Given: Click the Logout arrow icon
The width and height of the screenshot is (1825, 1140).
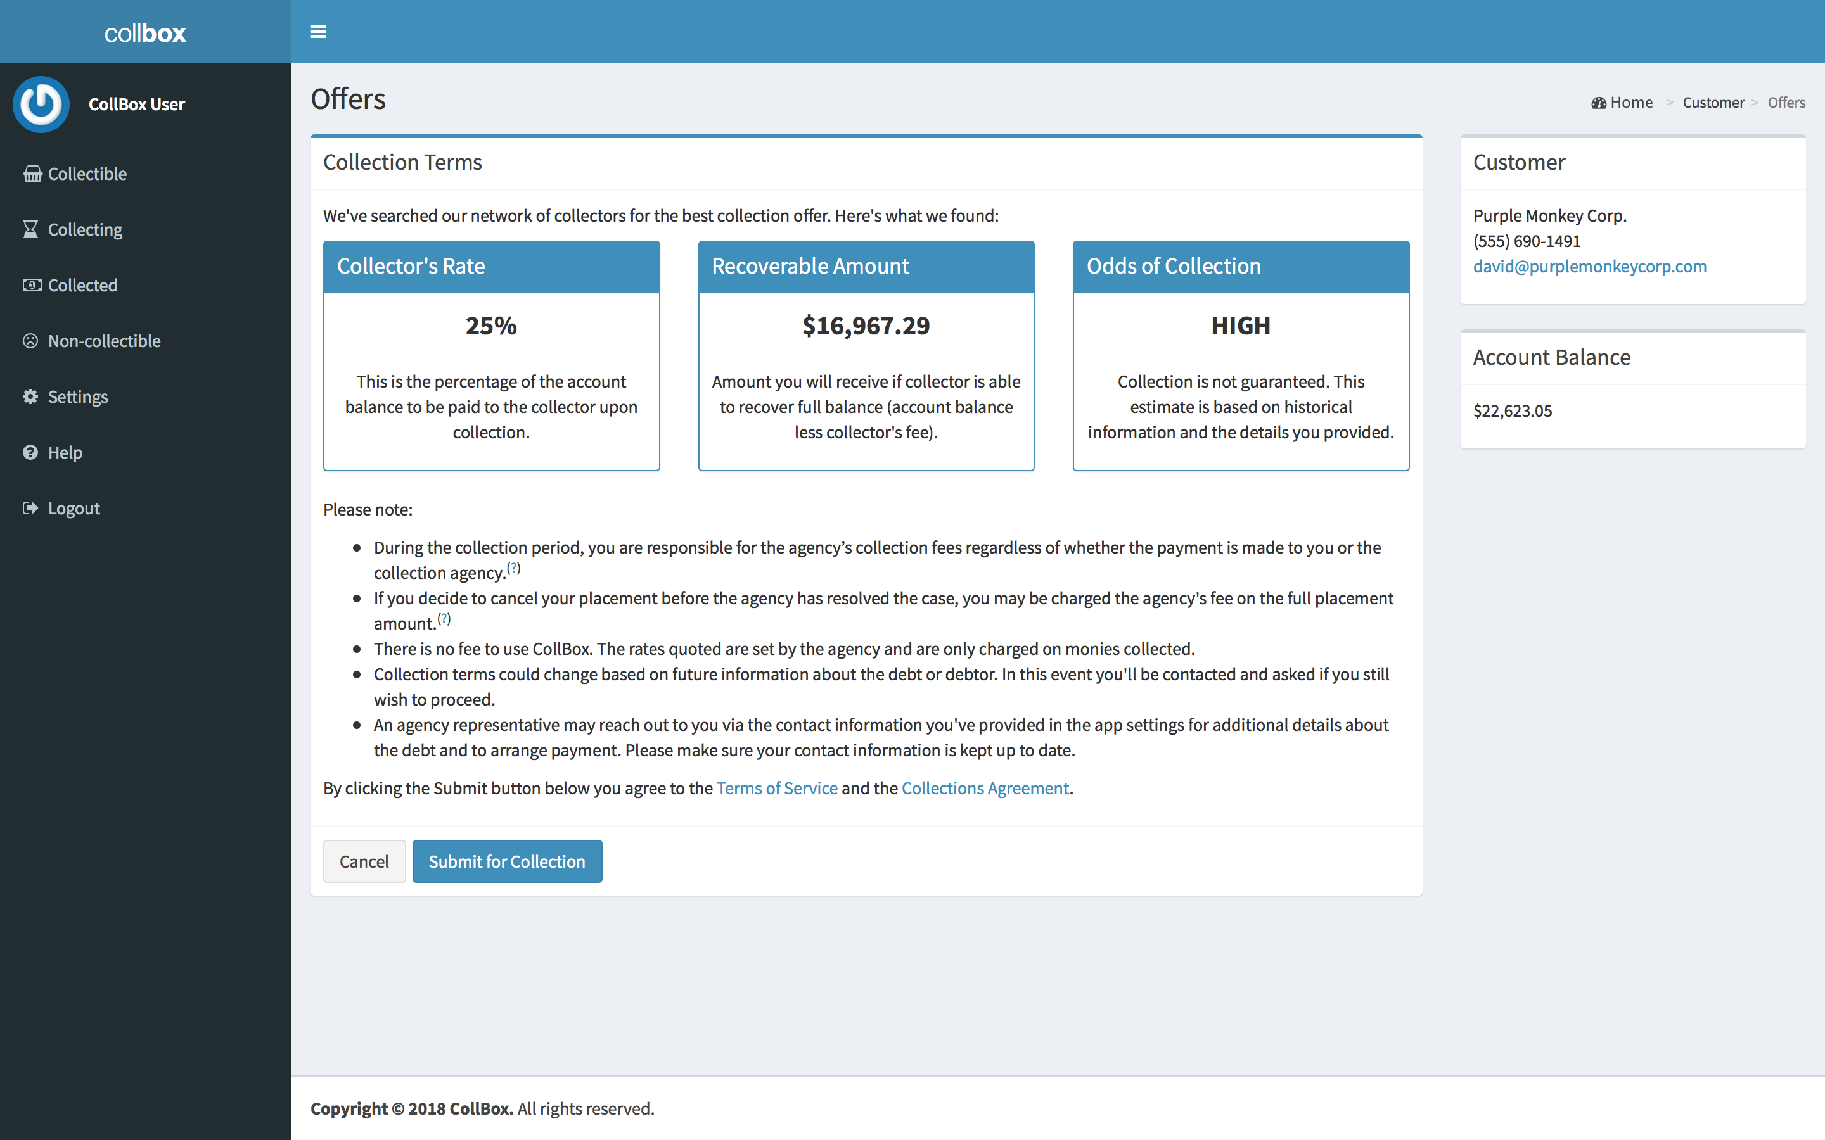Looking at the screenshot, I should pyautogui.click(x=30, y=508).
